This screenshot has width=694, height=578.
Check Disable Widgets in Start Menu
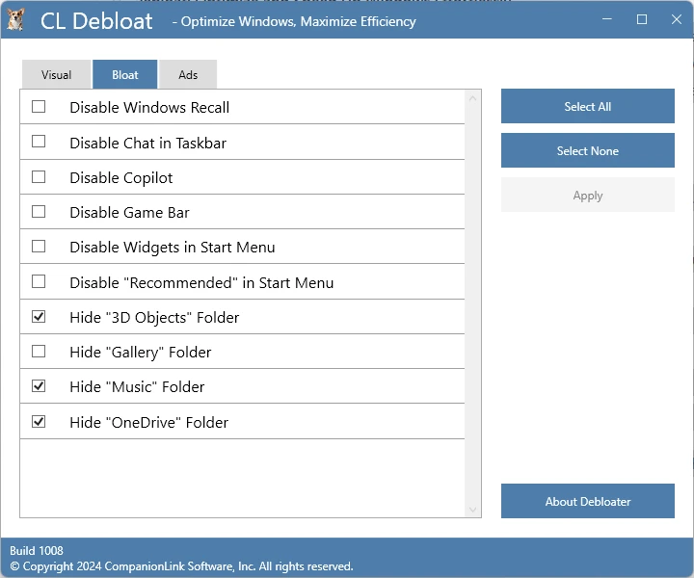pyautogui.click(x=39, y=247)
